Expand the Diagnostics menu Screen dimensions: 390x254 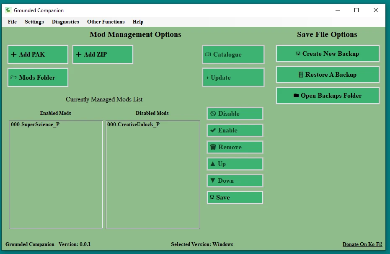[65, 22]
